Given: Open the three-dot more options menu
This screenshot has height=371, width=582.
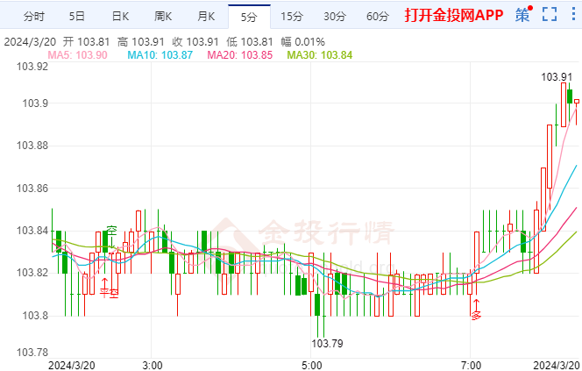Looking at the screenshot, I should (573, 14).
